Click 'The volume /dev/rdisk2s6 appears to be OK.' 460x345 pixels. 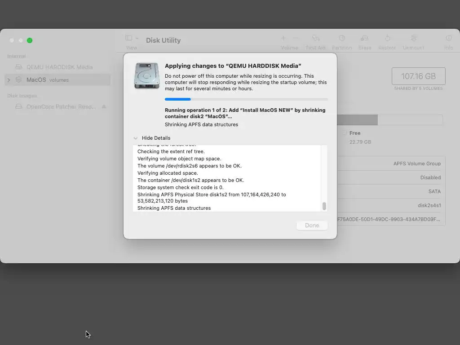point(190,166)
